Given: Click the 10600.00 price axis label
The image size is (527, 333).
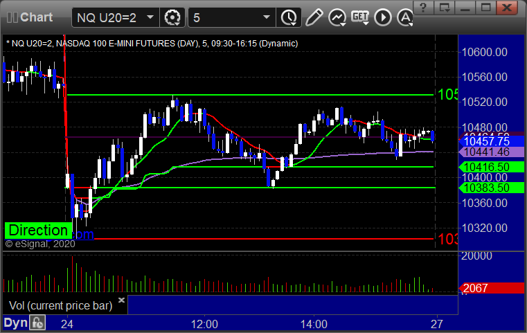Looking at the screenshot, I should point(485,52).
